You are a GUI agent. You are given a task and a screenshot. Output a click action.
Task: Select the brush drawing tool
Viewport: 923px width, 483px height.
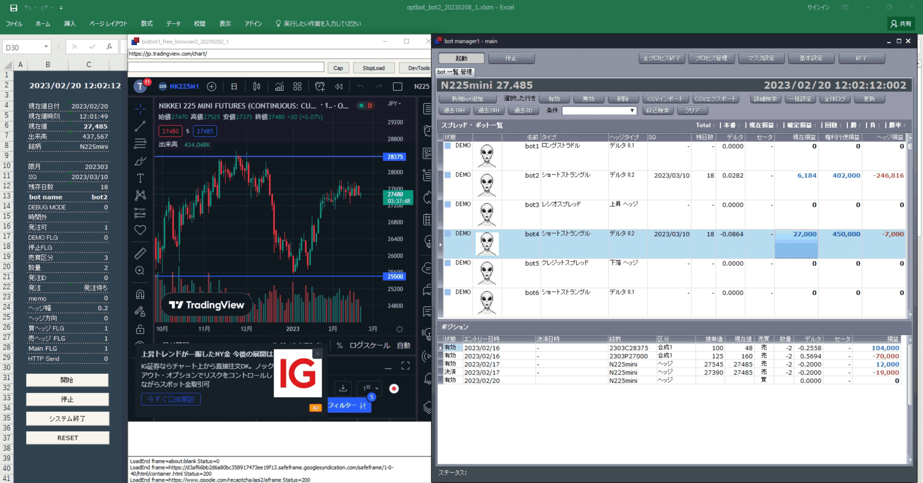coord(140,161)
